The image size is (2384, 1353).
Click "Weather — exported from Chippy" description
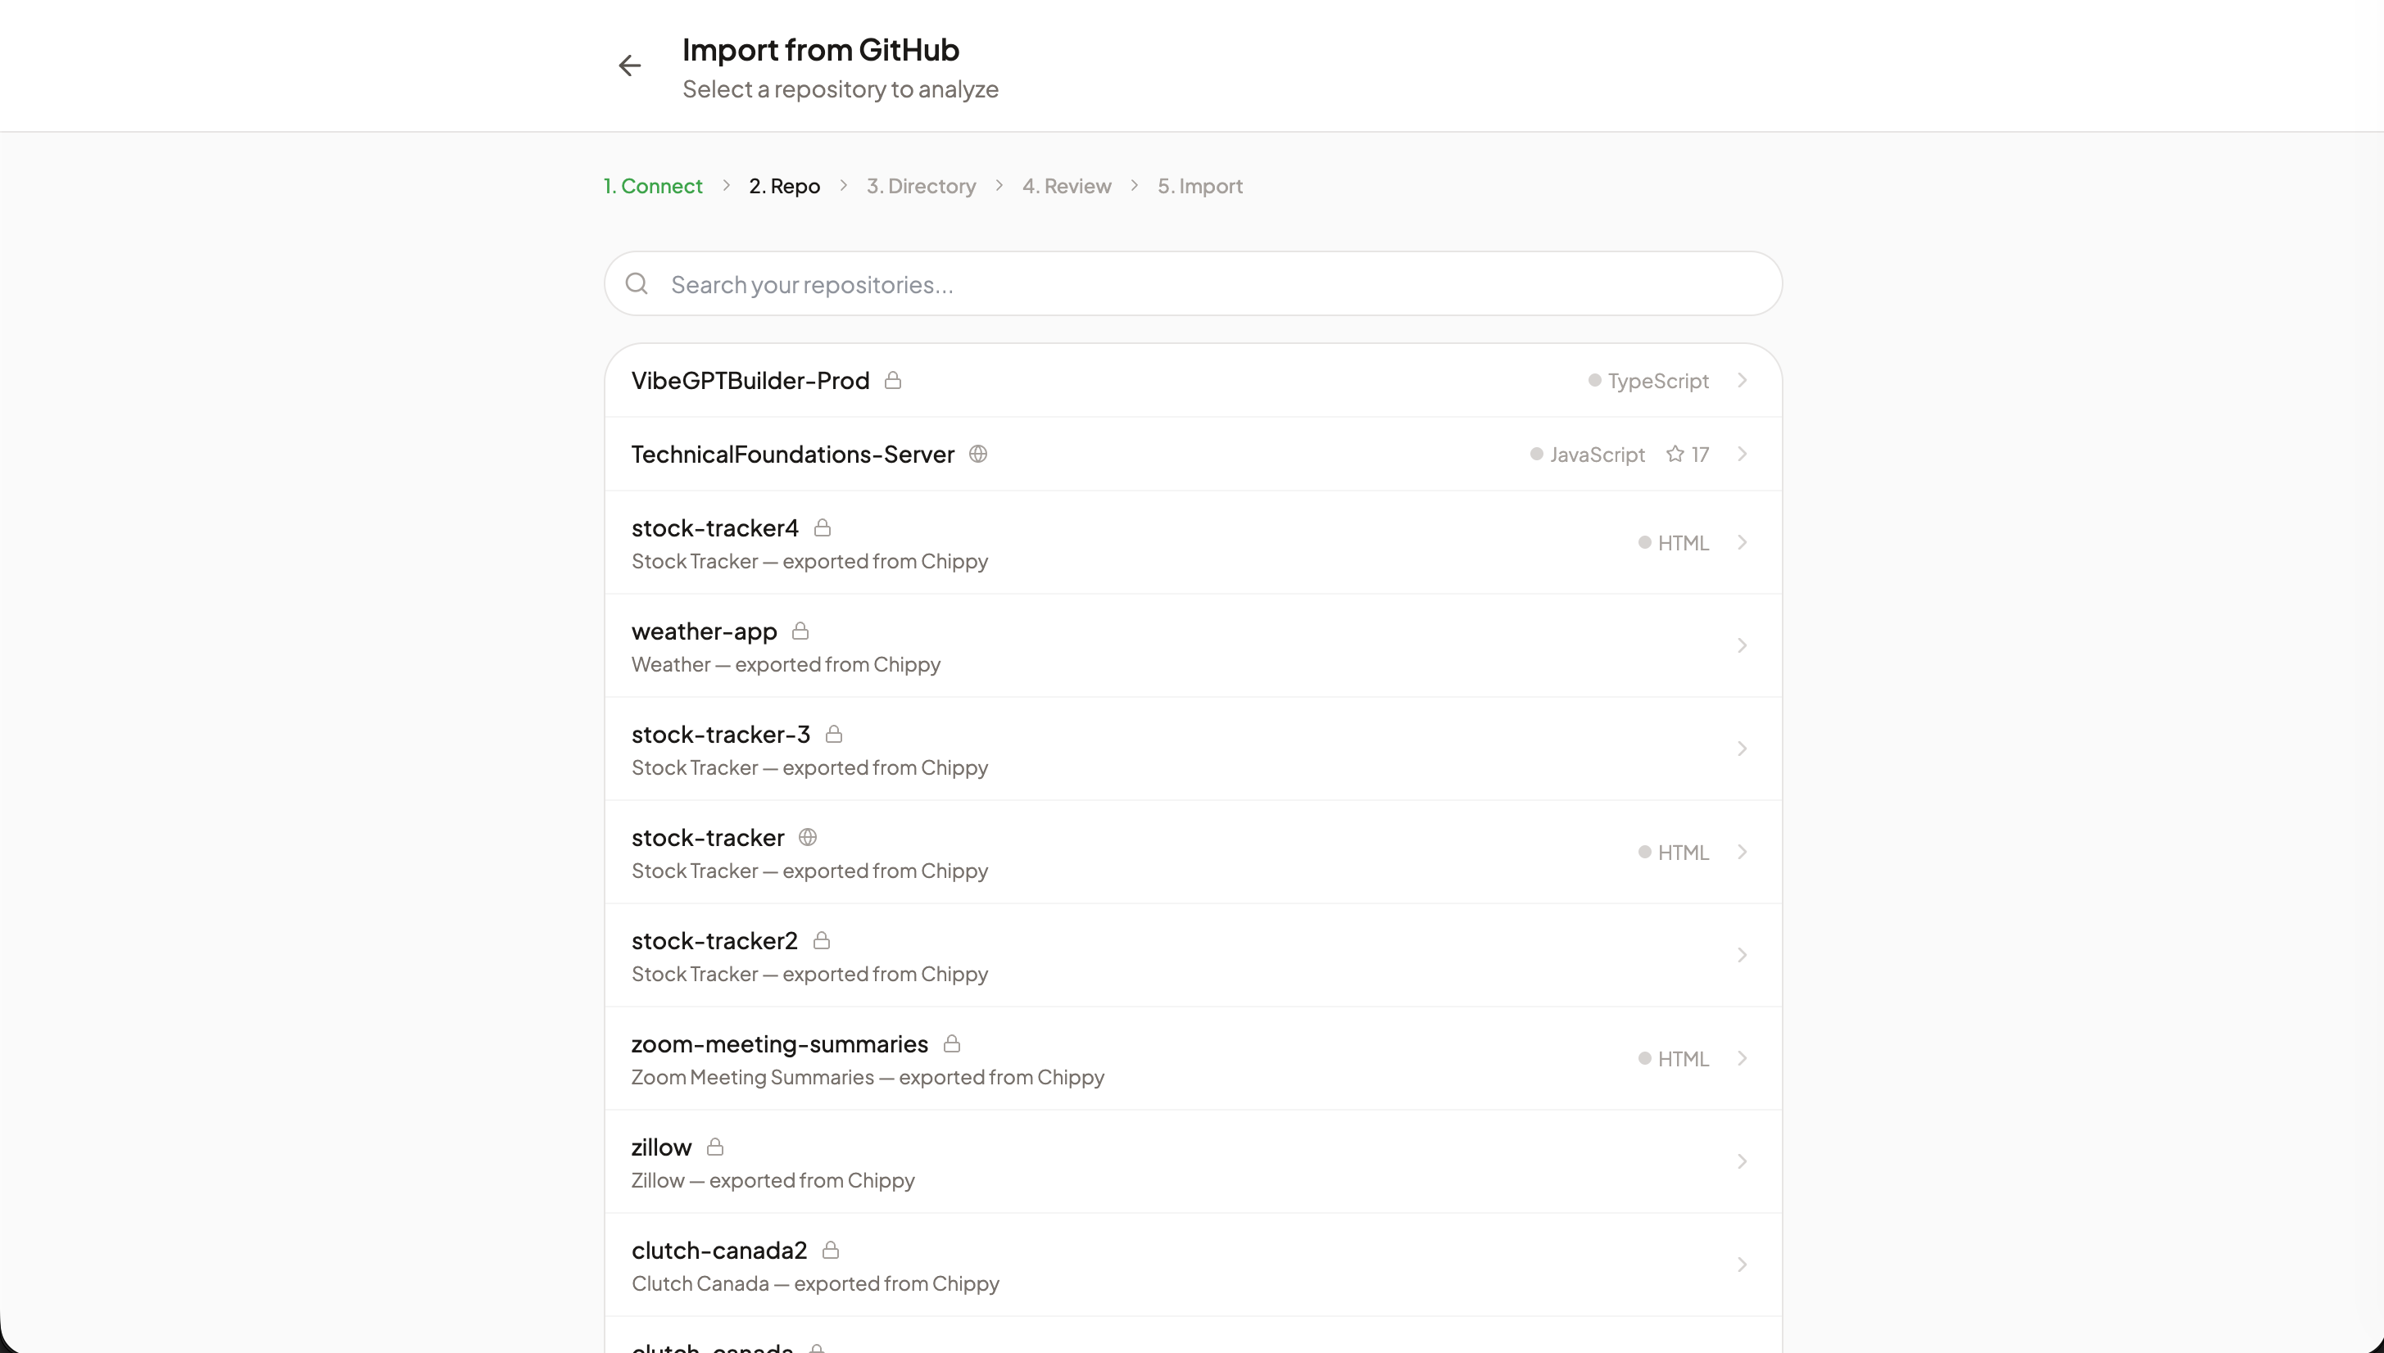pyautogui.click(x=786, y=664)
